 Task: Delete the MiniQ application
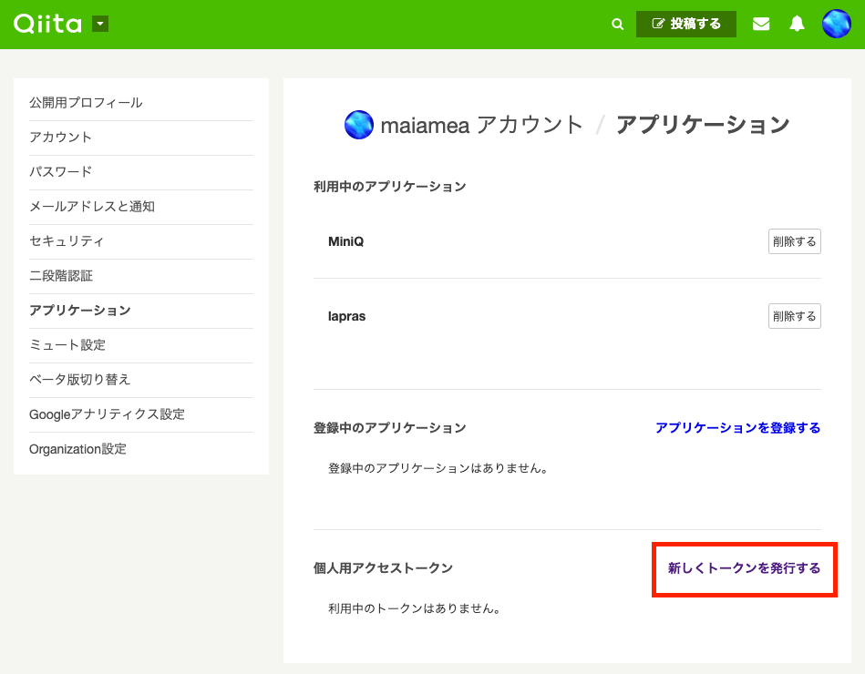(794, 241)
